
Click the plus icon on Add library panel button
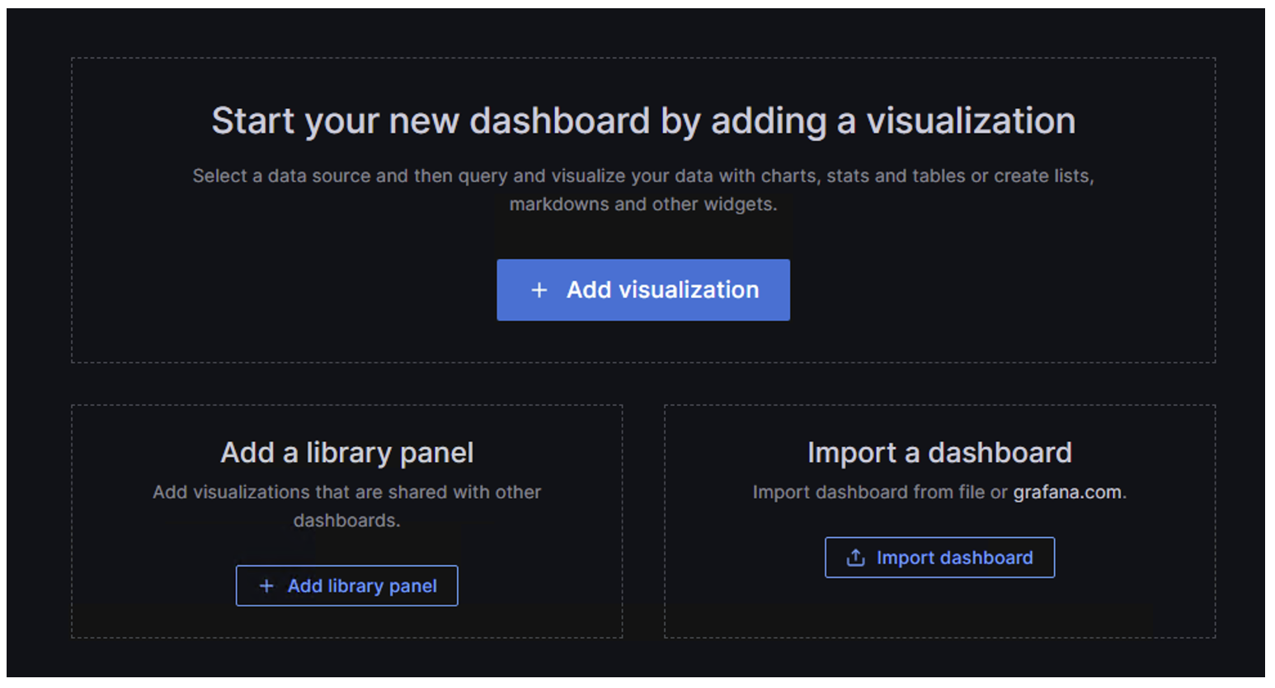[266, 586]
